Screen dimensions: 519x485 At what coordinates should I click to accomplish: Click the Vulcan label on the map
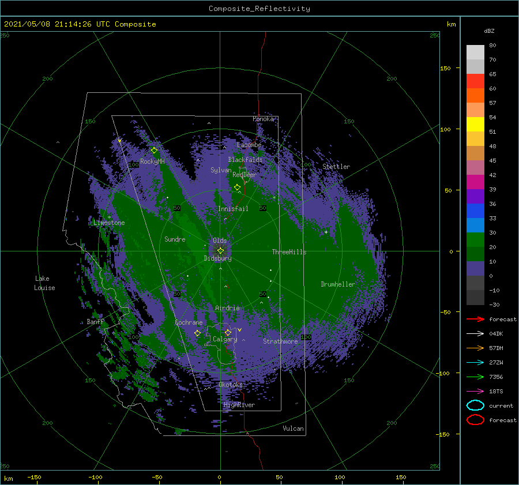click(294, 428)
